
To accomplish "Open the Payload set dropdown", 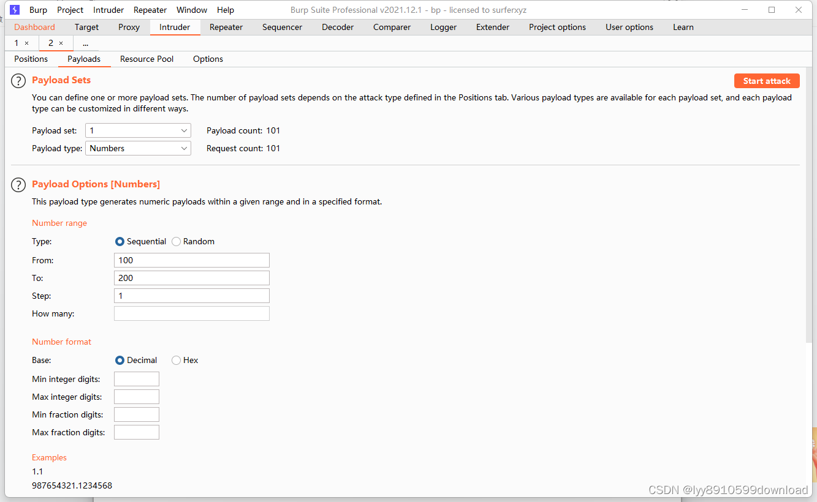I will (138, 130).
